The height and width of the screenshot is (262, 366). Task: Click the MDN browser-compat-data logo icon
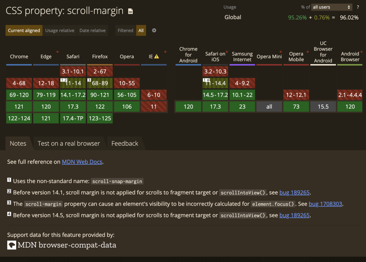(x=12, y=245)
